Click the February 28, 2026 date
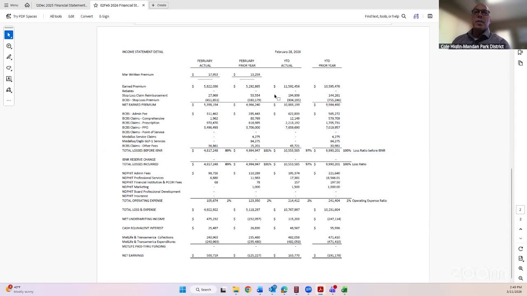This screenshot has width=527, height=296. coord(288,52)
